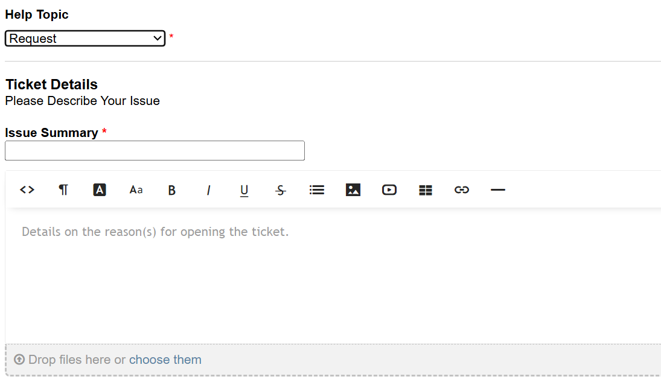661x391 pixels.
Task: Toggle underline formatting
Action: 244,190
